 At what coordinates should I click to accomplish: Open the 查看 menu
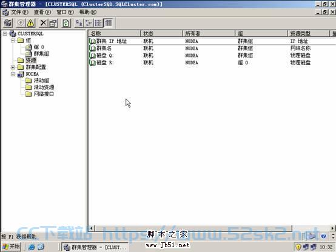(x=42, y=12)
